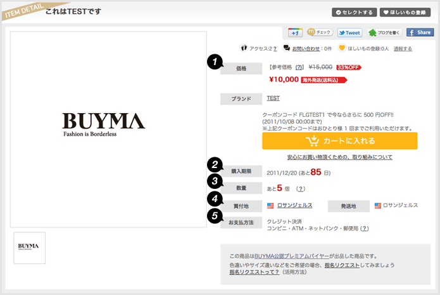Open the 指名リクエストって？ link
440x295 pixels.
pyautogui.click(x=255, y=272)
